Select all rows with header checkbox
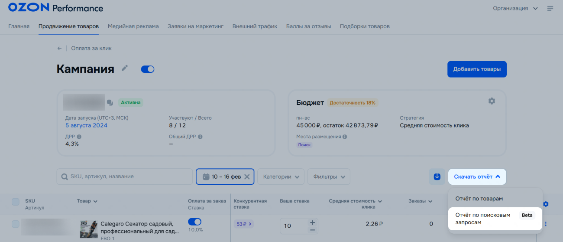Viewport: 563px width, 242px height. (16, 202)
